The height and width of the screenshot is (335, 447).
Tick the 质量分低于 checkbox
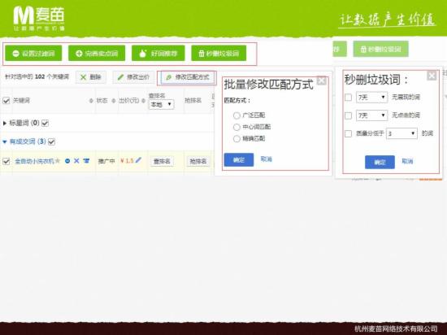[349, 133]
